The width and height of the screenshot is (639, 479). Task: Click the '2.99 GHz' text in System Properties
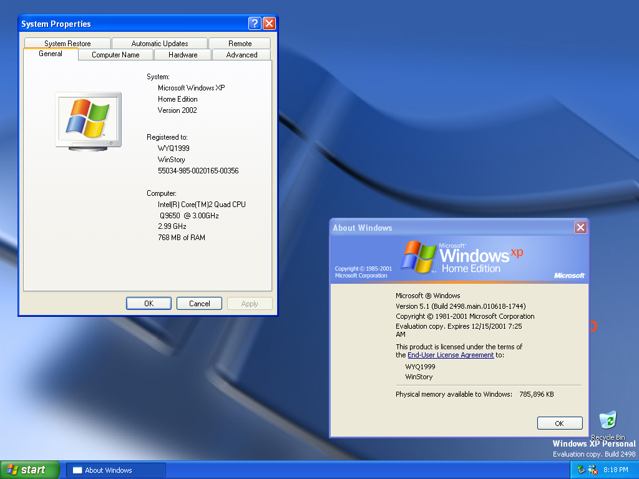(172, 226)
